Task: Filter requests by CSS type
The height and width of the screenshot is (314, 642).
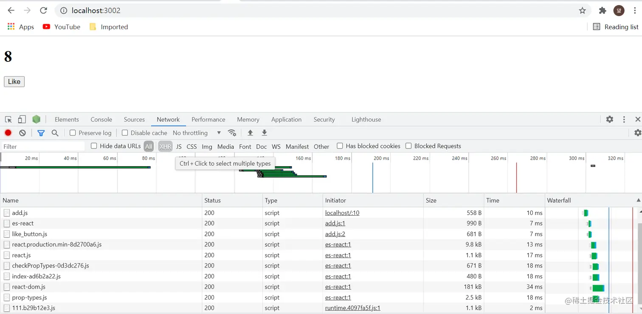Action: point(191,146)
